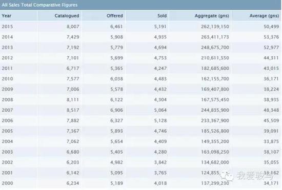The image size is (282, 190).
Task: Click the Aggregate (gns) column header
Action: [x=212, y=16]
